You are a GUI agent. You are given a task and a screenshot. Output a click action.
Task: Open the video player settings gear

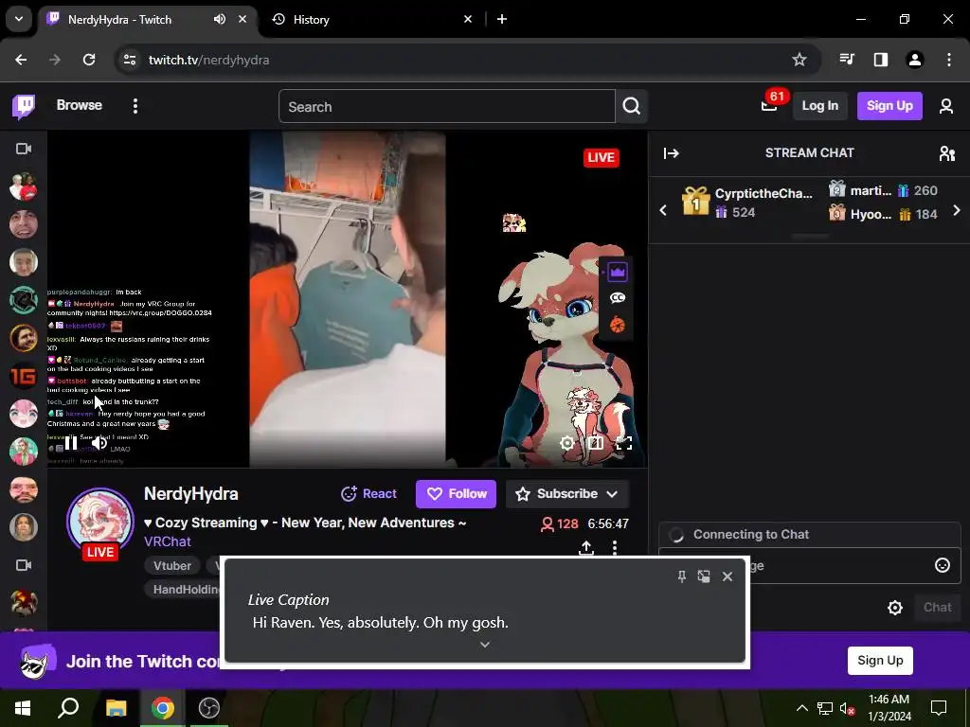(566, 443)
